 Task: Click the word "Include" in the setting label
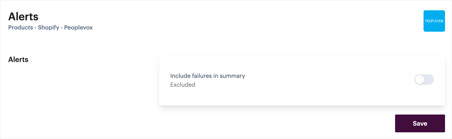coord(180,76)
